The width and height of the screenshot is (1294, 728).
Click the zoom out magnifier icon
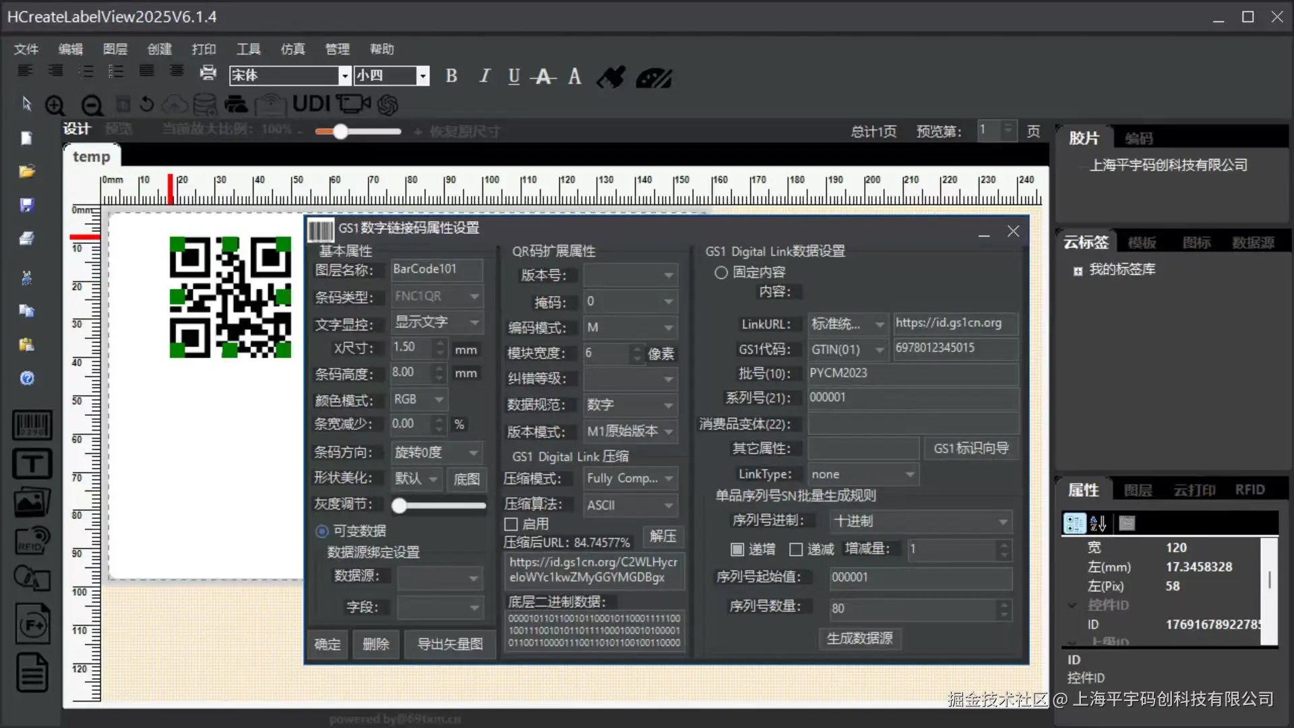coord(92,105)
